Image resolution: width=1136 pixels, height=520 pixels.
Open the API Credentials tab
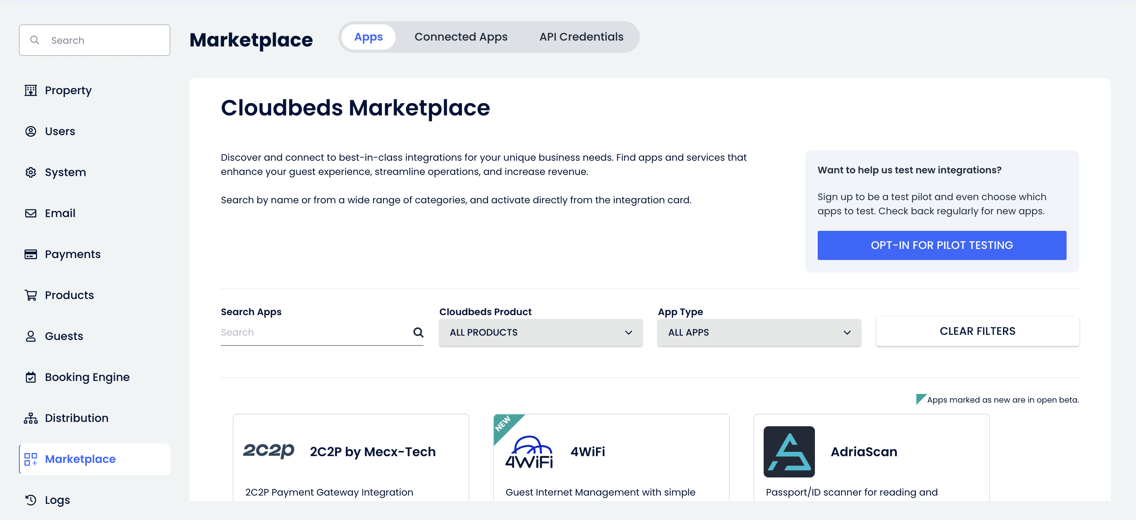click(581, 37)
